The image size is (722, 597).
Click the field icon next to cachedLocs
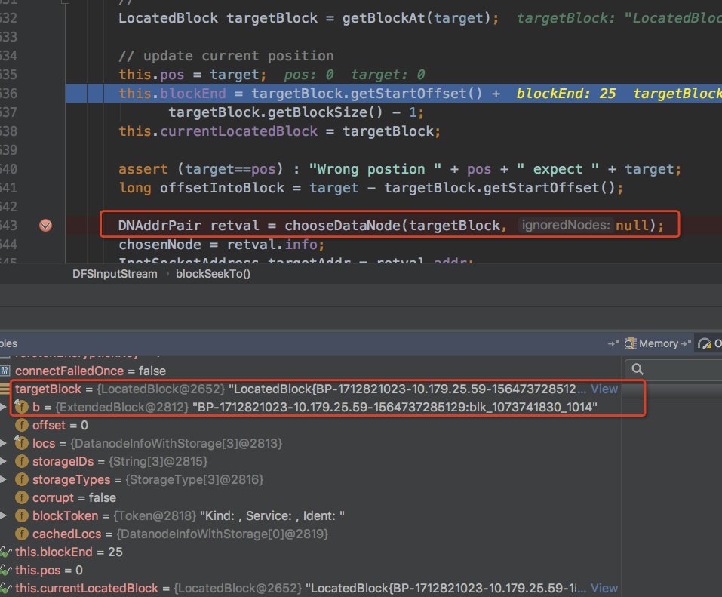coord(22,534)
